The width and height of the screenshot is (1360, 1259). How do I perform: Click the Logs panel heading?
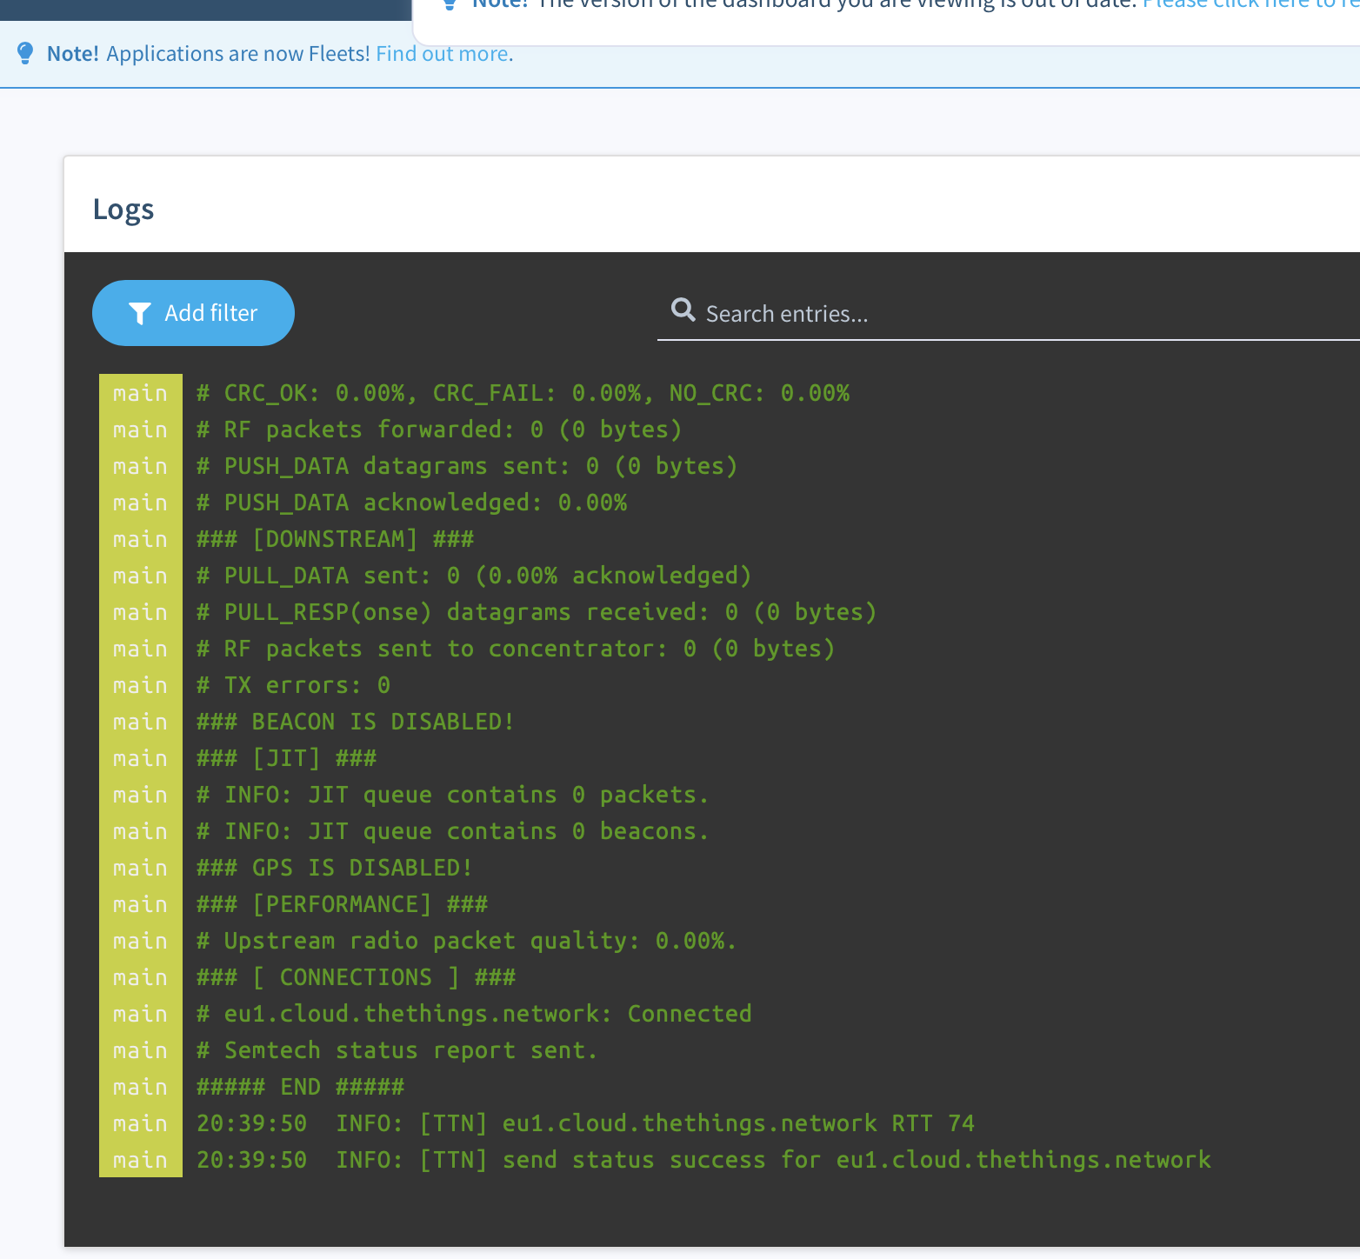pyautogui.click(x=123, y=210)
